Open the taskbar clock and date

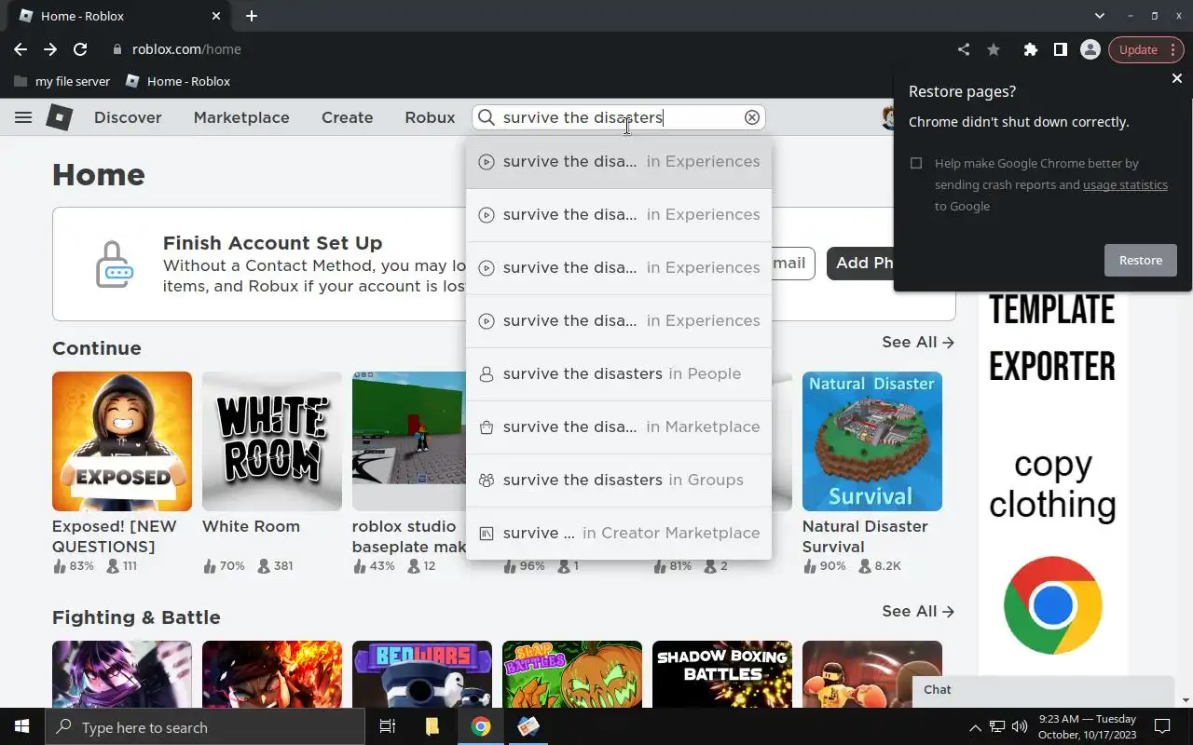(1087, 726)
